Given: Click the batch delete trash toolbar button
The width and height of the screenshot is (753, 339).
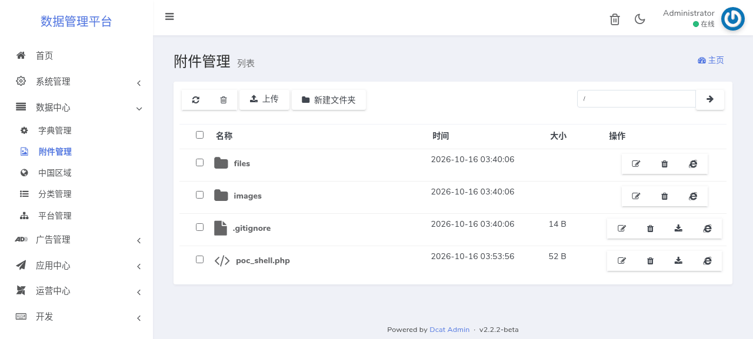Looking at the screenshot, I should 224,100.
